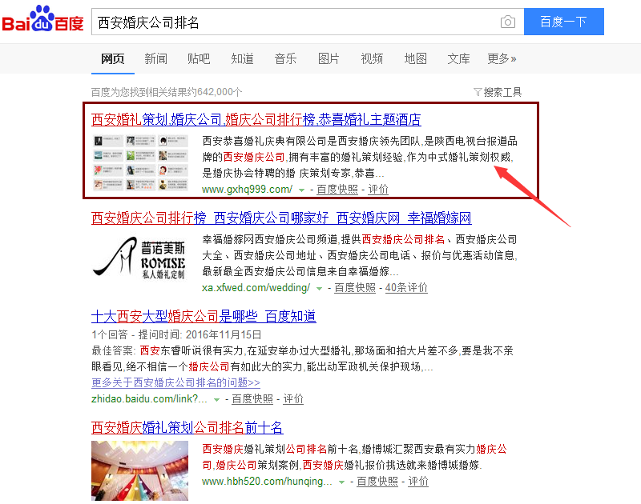Open the 十大西安大型婚庆公司是哪些 百度知道 result
Viewport: 641px width, 504px height.
point(204,316)
